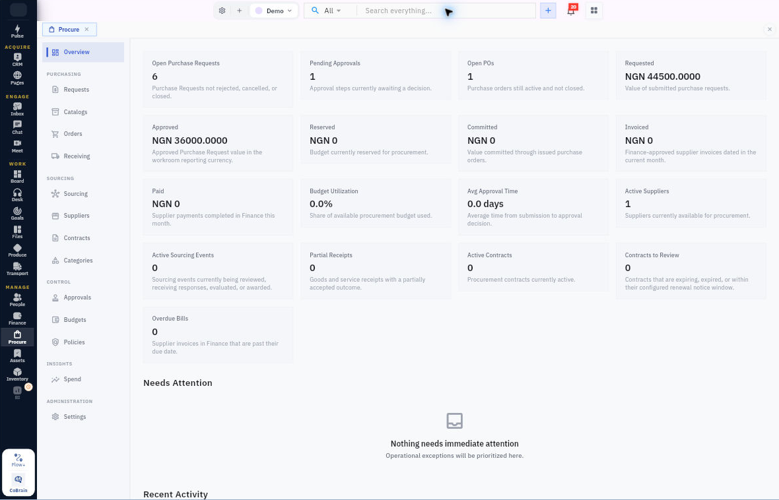This screenshot has height=500, width=779.
Task: Select the Procure module icon
Action: pyautogui.click(x=17, y=337)
